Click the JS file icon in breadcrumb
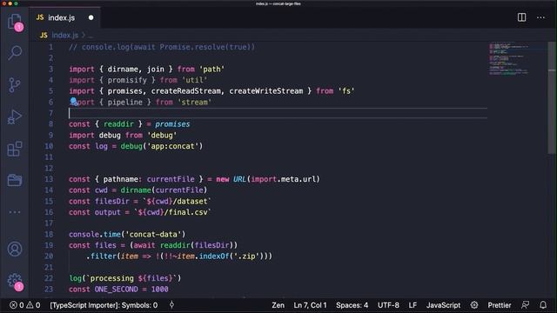Image resolution: width=557 pixels, height=313 pixels. 44,35
